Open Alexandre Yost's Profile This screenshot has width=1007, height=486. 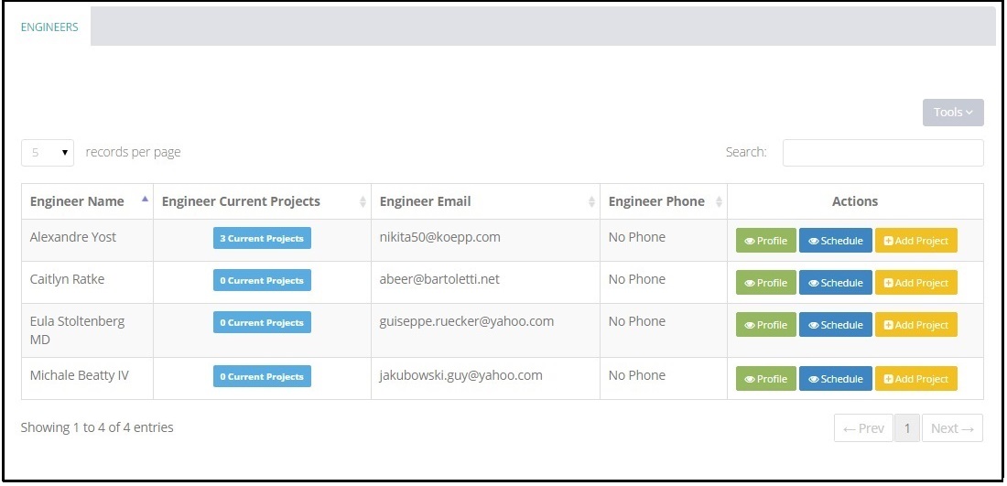[x=766, y=241]
